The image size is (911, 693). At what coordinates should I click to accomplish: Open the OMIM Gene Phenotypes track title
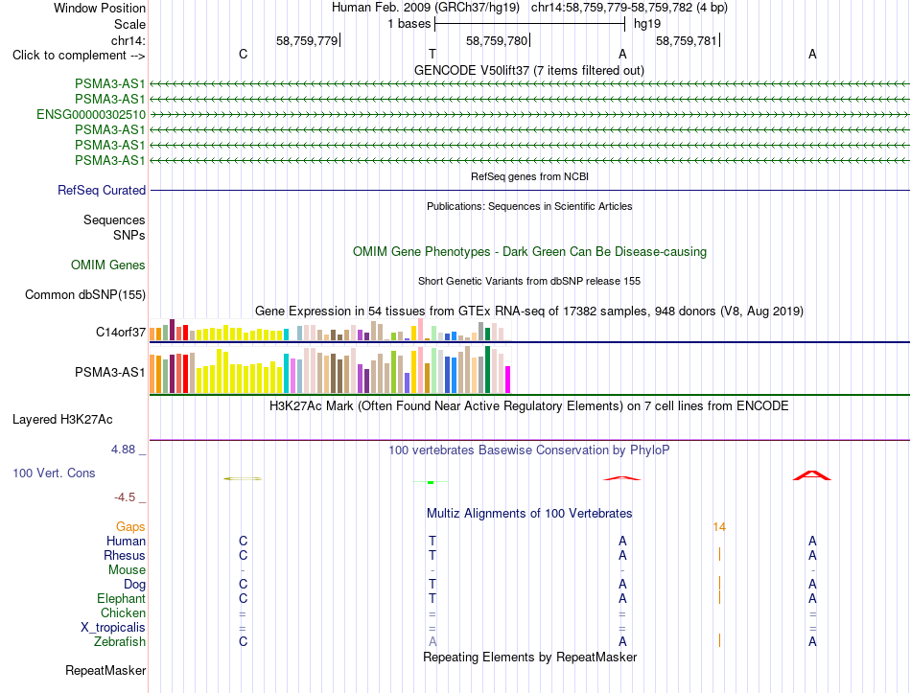[x=529, y=251]
